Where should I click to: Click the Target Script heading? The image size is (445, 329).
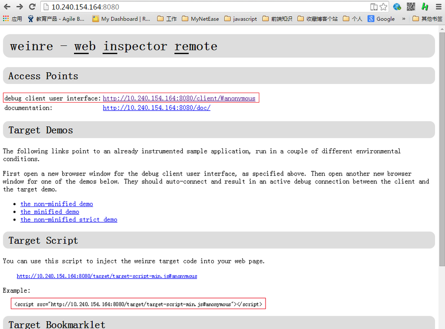point(43,241)
